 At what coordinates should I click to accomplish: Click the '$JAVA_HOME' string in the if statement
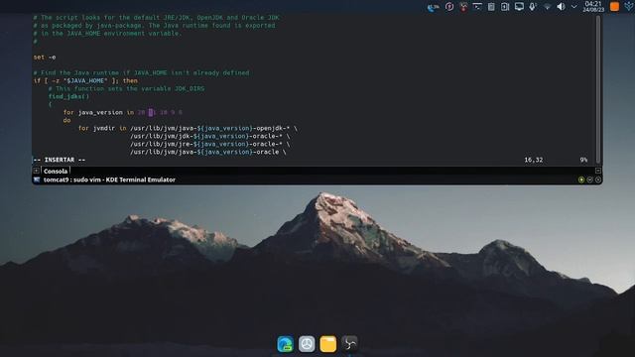coord(85,80)
